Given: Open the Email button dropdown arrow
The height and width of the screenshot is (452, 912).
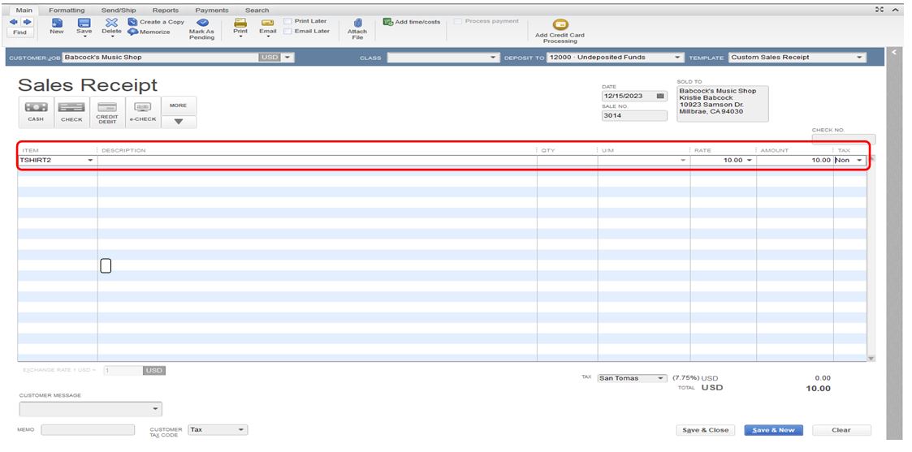Looking at the screenshot, I should [x=267, y=36].
